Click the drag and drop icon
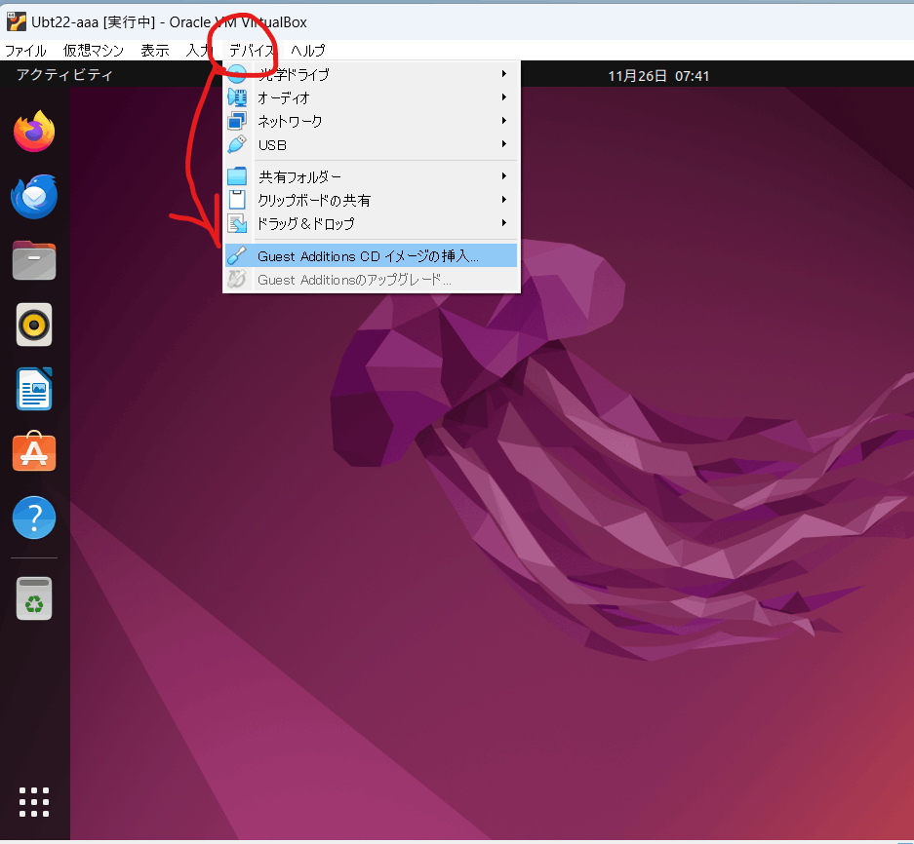 [x=237, y=223]
